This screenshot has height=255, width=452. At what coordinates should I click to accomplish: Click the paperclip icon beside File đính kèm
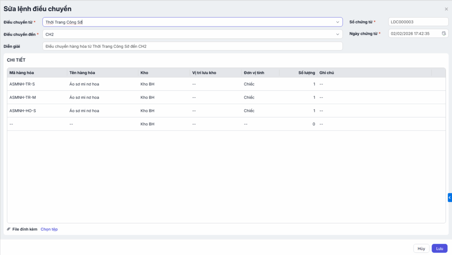[x=9, y=229]
